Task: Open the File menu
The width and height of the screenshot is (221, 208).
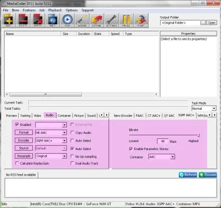Action: [x=6, y=10]
